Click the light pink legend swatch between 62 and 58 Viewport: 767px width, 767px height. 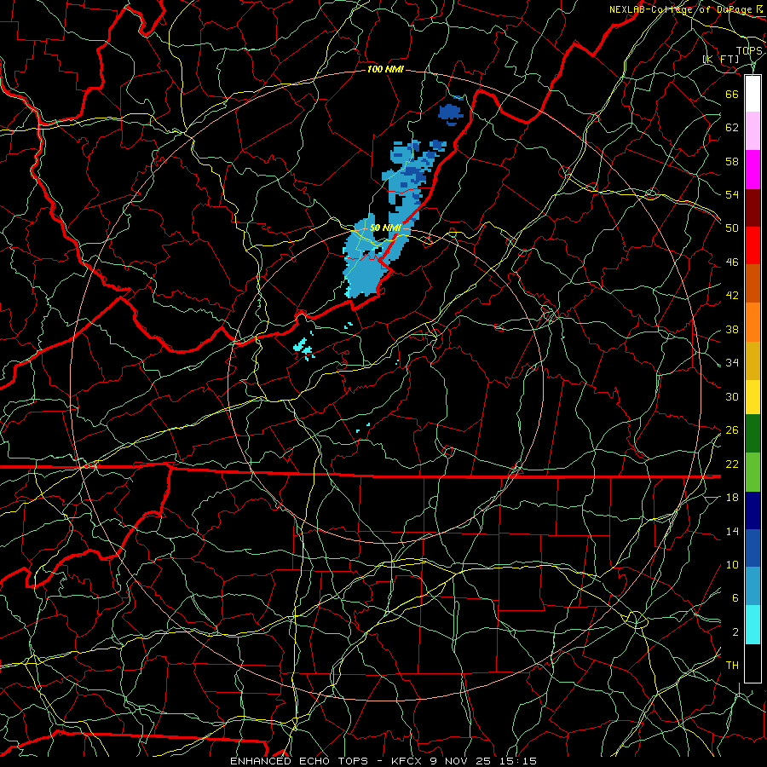[753, 131]
